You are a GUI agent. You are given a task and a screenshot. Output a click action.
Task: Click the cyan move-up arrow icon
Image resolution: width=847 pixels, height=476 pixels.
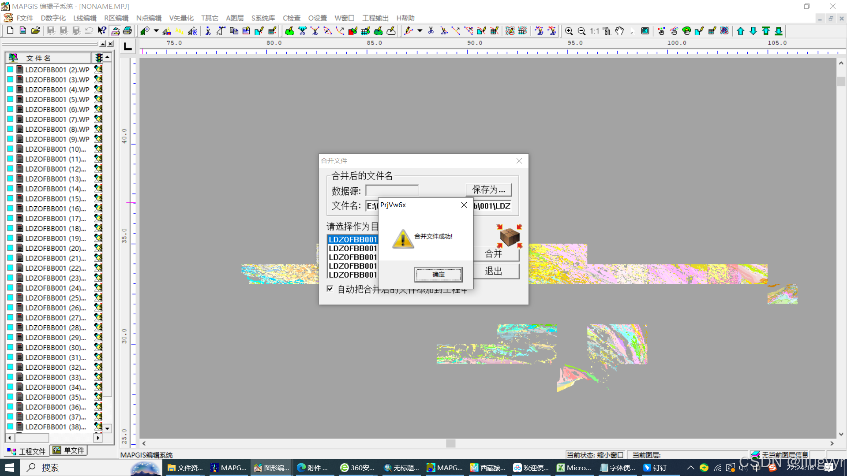[740, 31]
